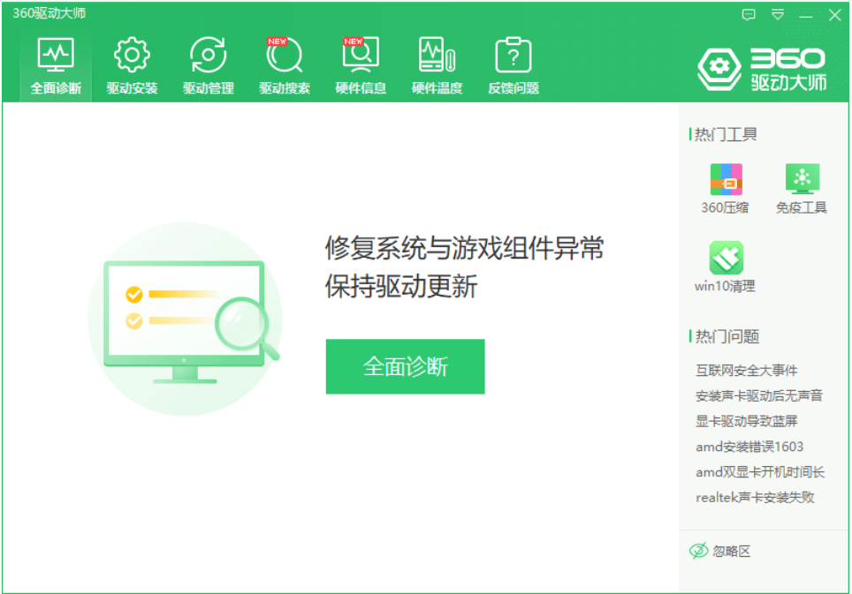This screenshot has width=852, height=594.
Task: Open the realtek声卡安装失败 link
Action: pyautogui.click(x=755, y=498)
